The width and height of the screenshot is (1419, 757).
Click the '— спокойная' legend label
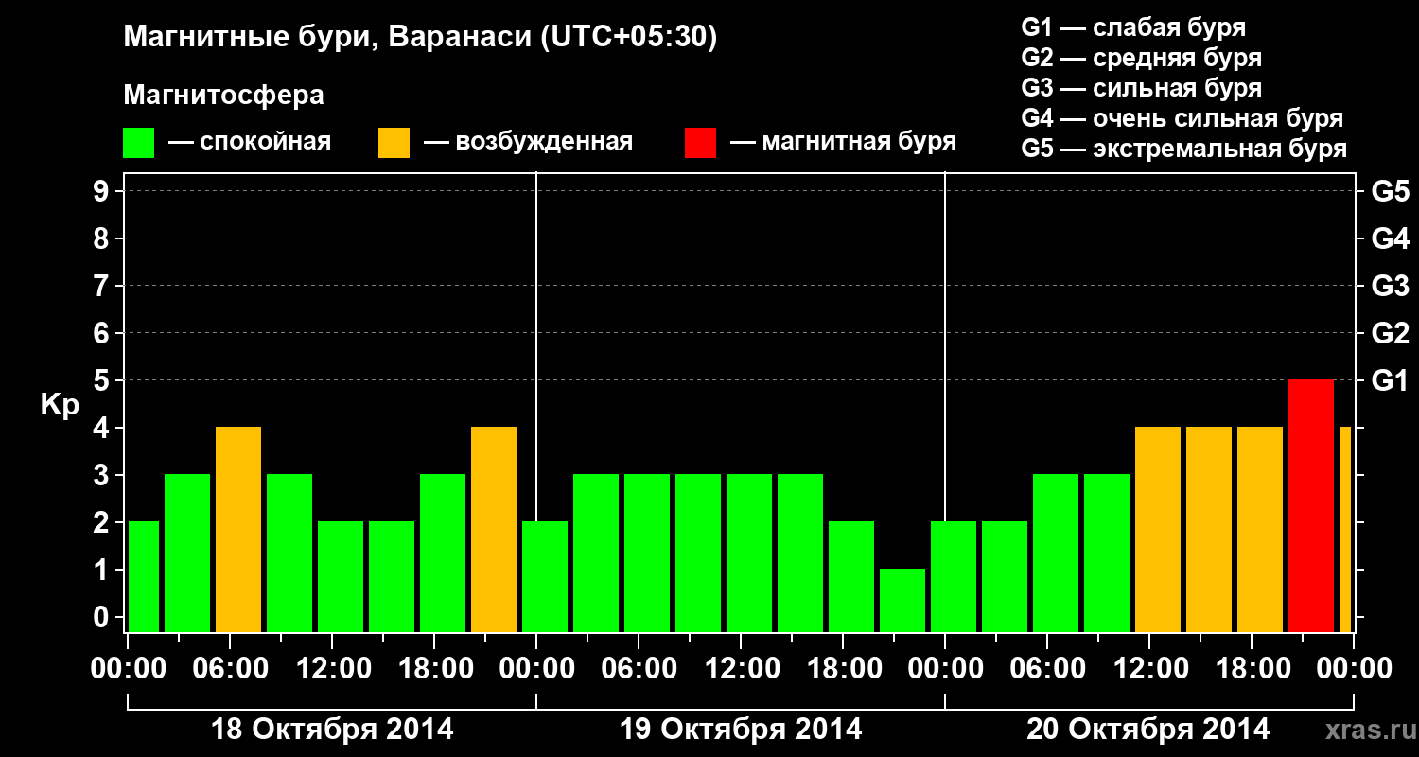[250, 142]
